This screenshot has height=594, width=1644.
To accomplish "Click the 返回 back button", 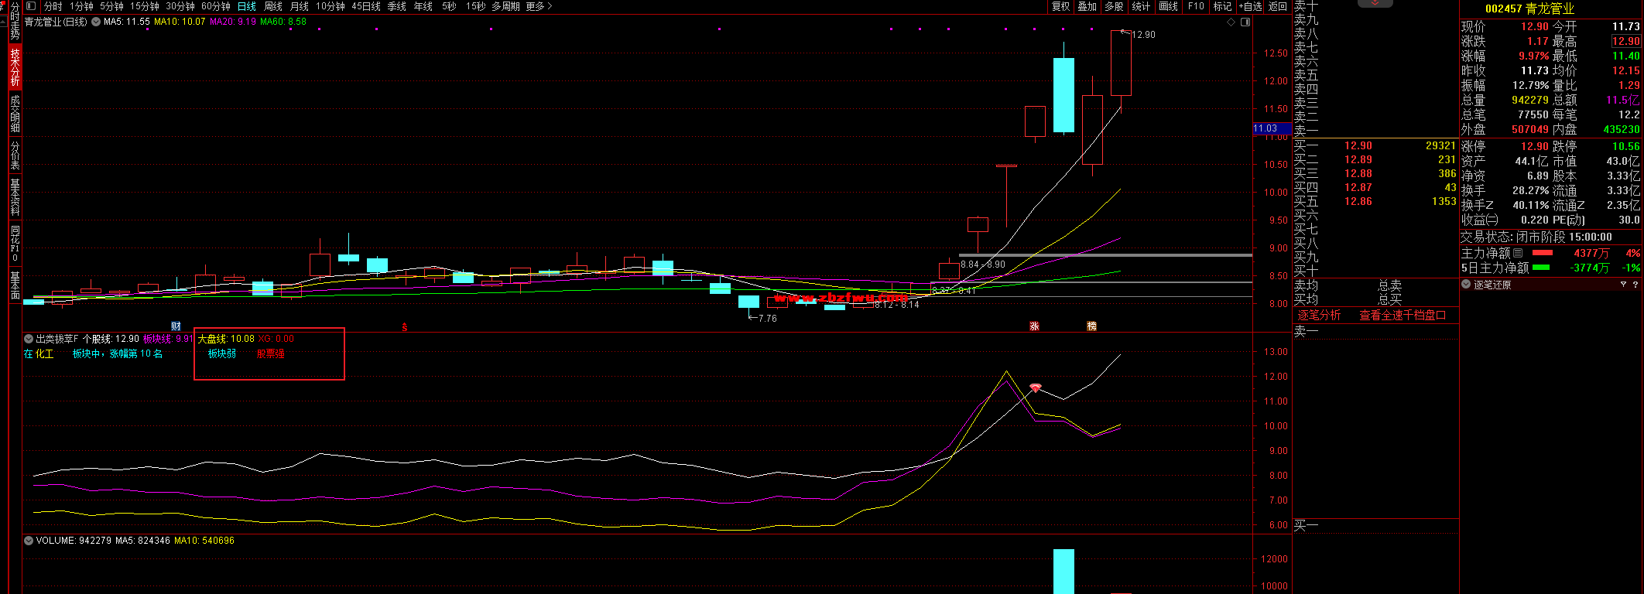I will click(1278, 6).
